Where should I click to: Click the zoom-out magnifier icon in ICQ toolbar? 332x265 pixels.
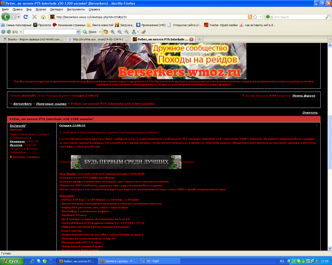click(127, 32)
